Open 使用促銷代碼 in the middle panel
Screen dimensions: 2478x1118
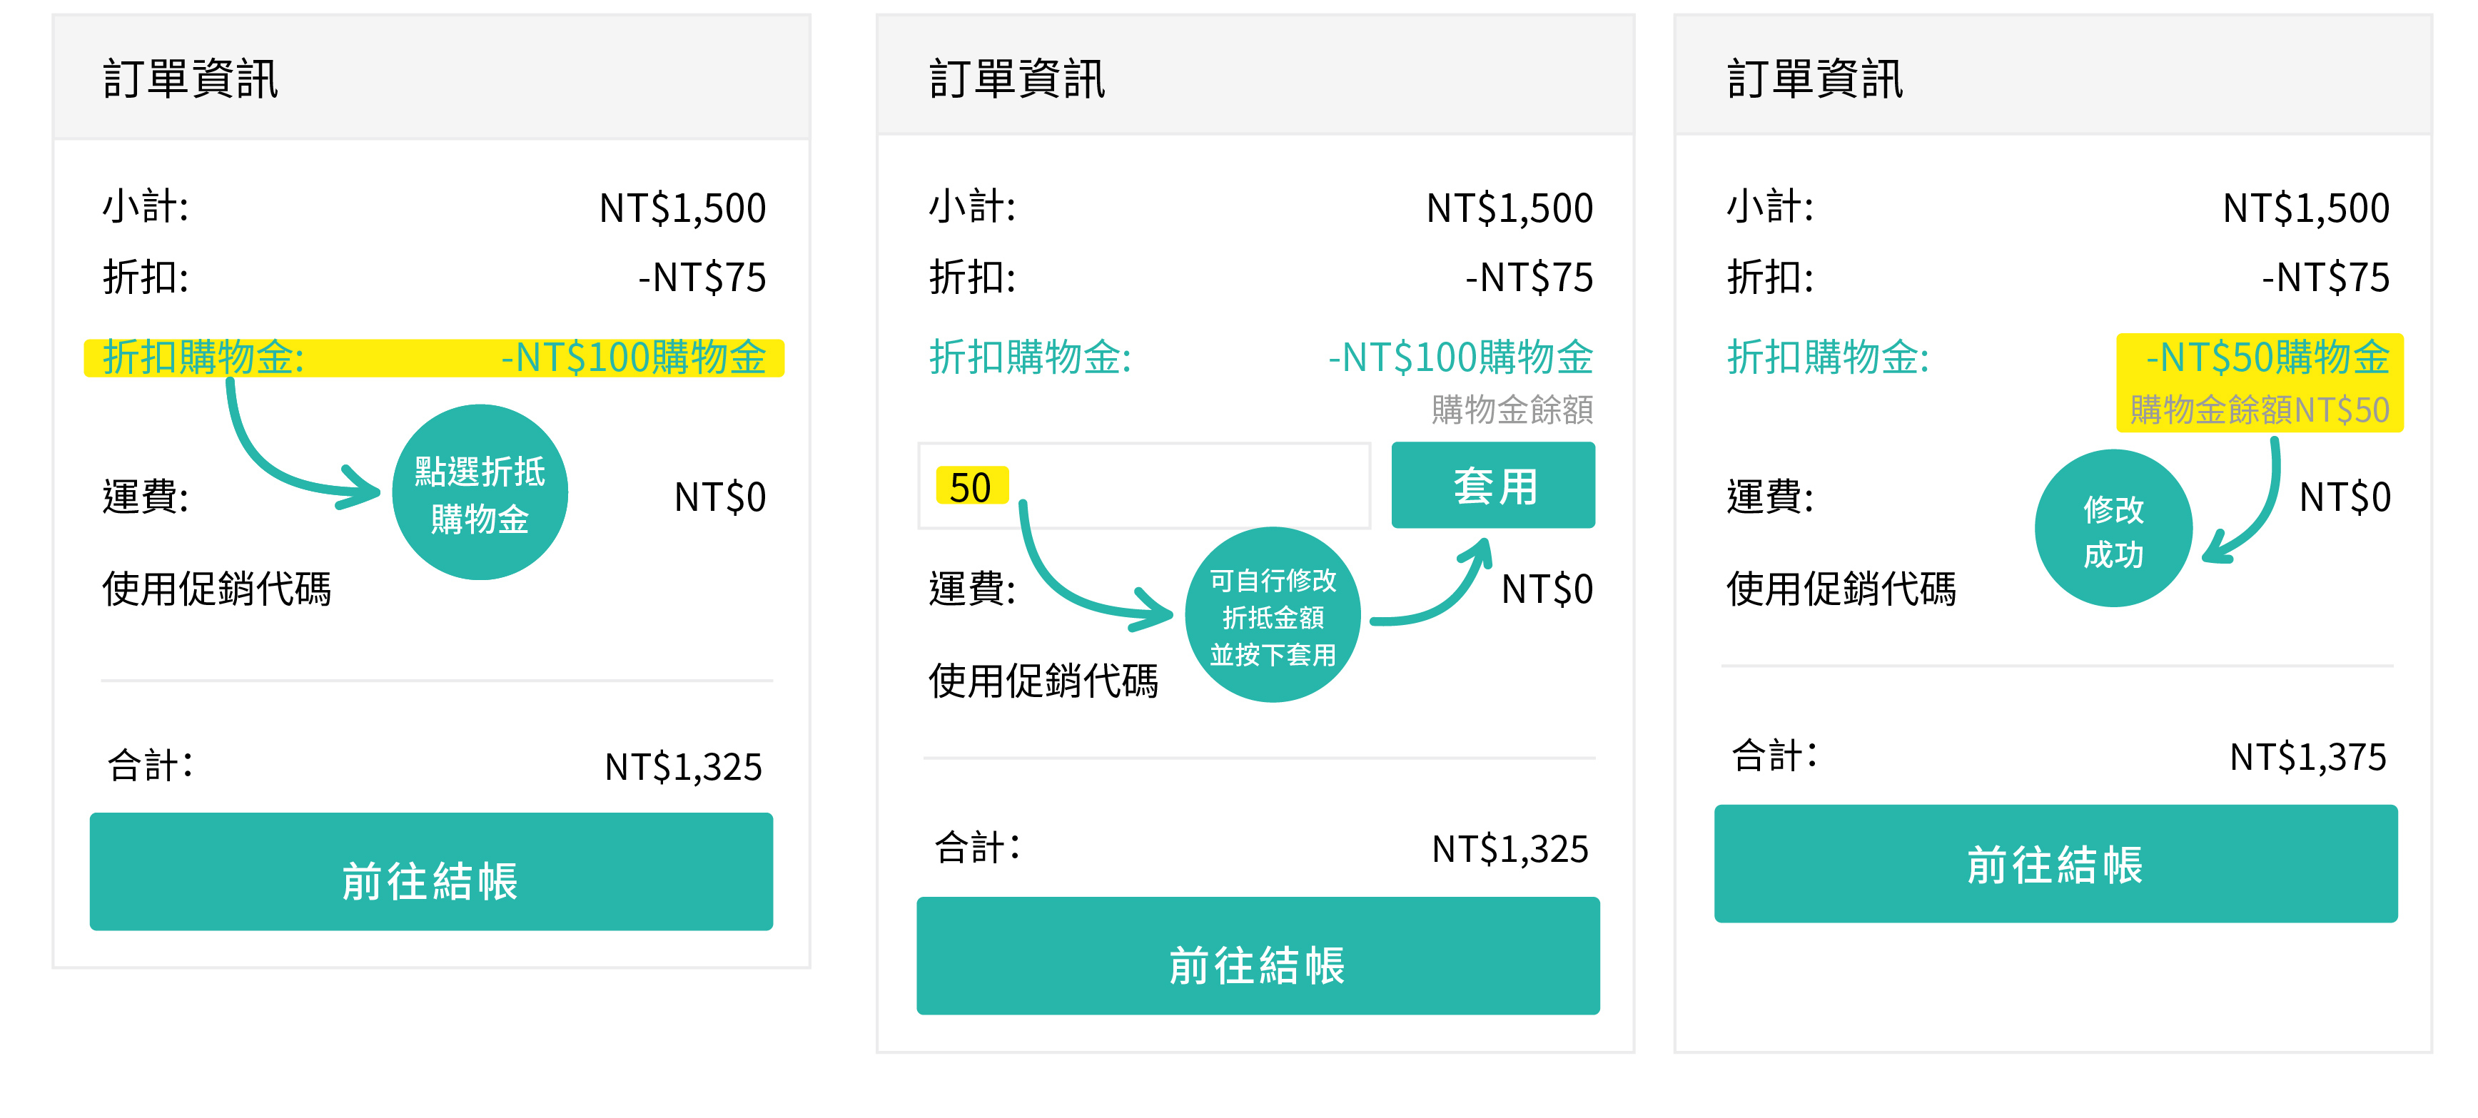[1043, 681]
